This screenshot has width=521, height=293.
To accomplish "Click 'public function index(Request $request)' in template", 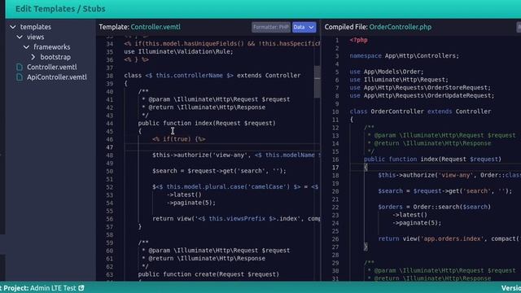I will (207, 123).
